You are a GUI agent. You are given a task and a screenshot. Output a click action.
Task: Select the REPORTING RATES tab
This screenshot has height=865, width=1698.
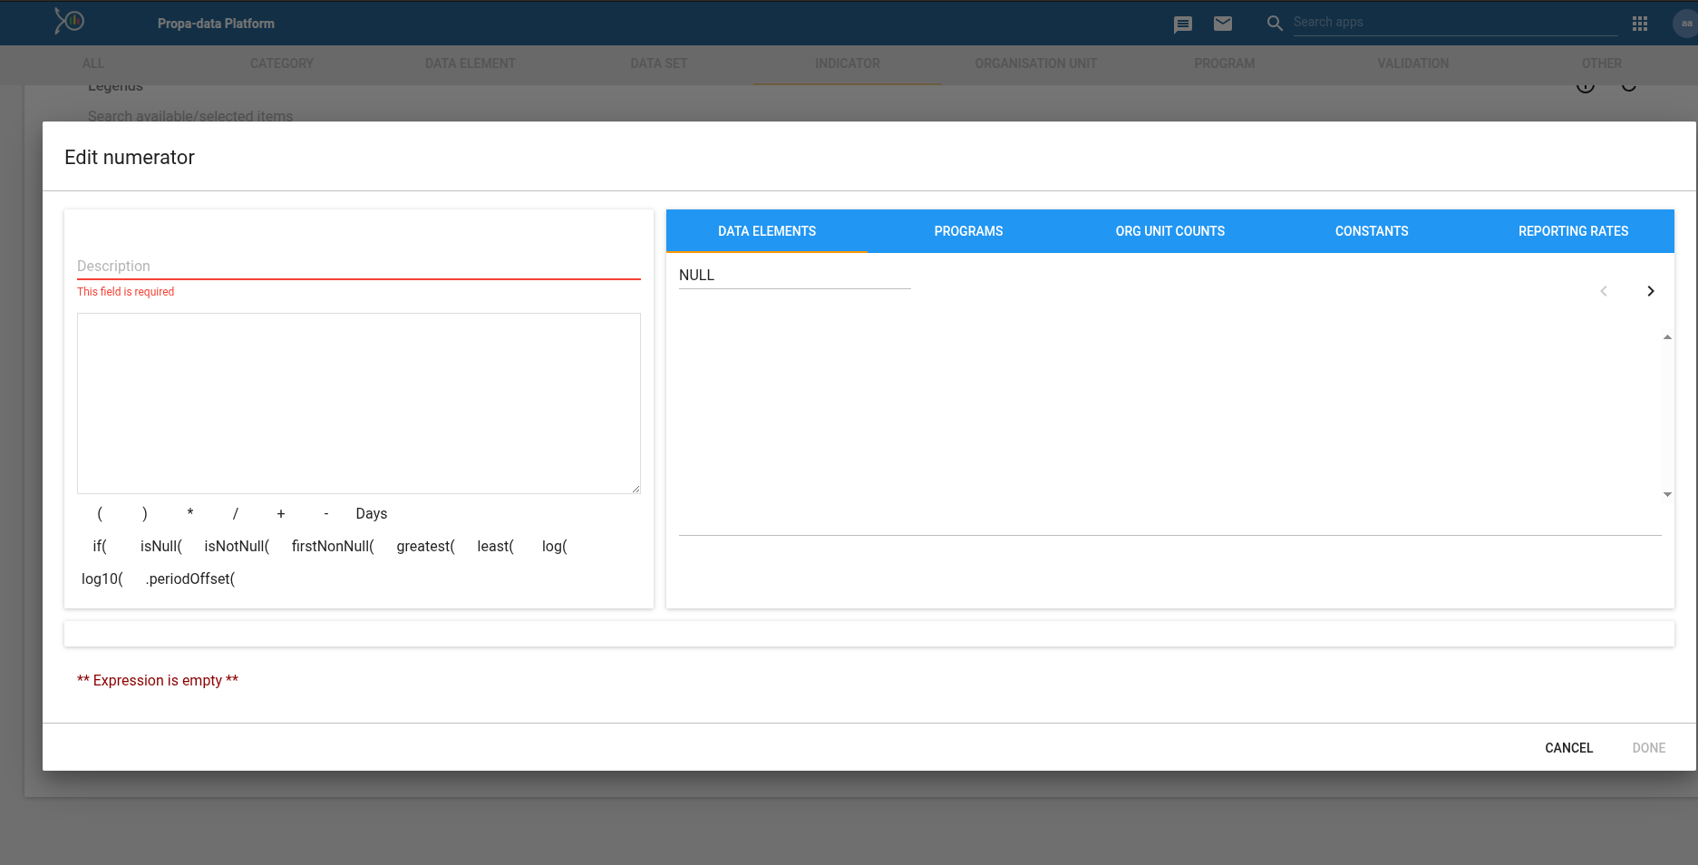tap(1573, 231)
